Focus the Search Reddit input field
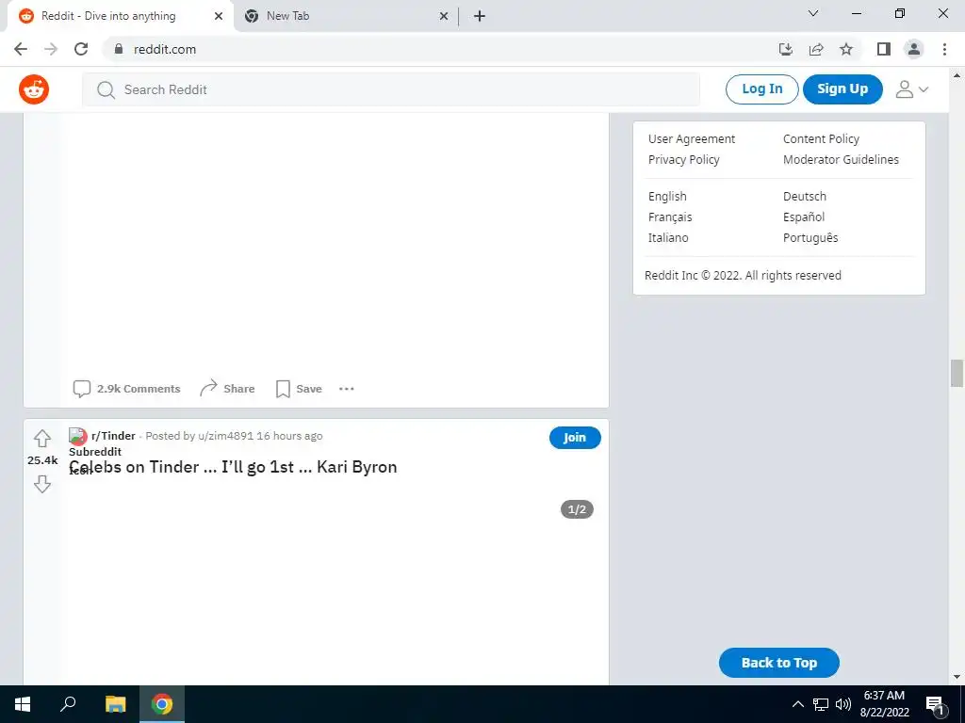The height and width of the screenshot is (723, 965). click(391, 89)
